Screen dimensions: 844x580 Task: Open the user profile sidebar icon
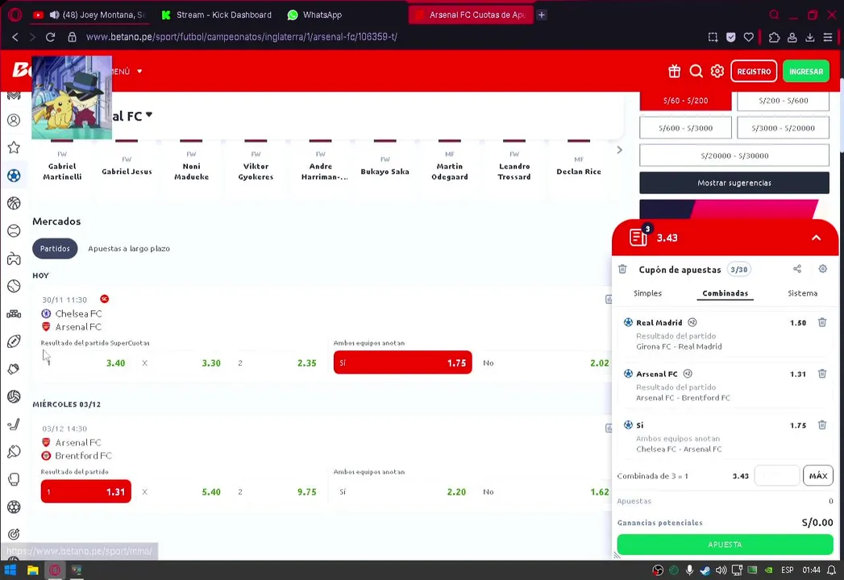(x=14, y=120)
